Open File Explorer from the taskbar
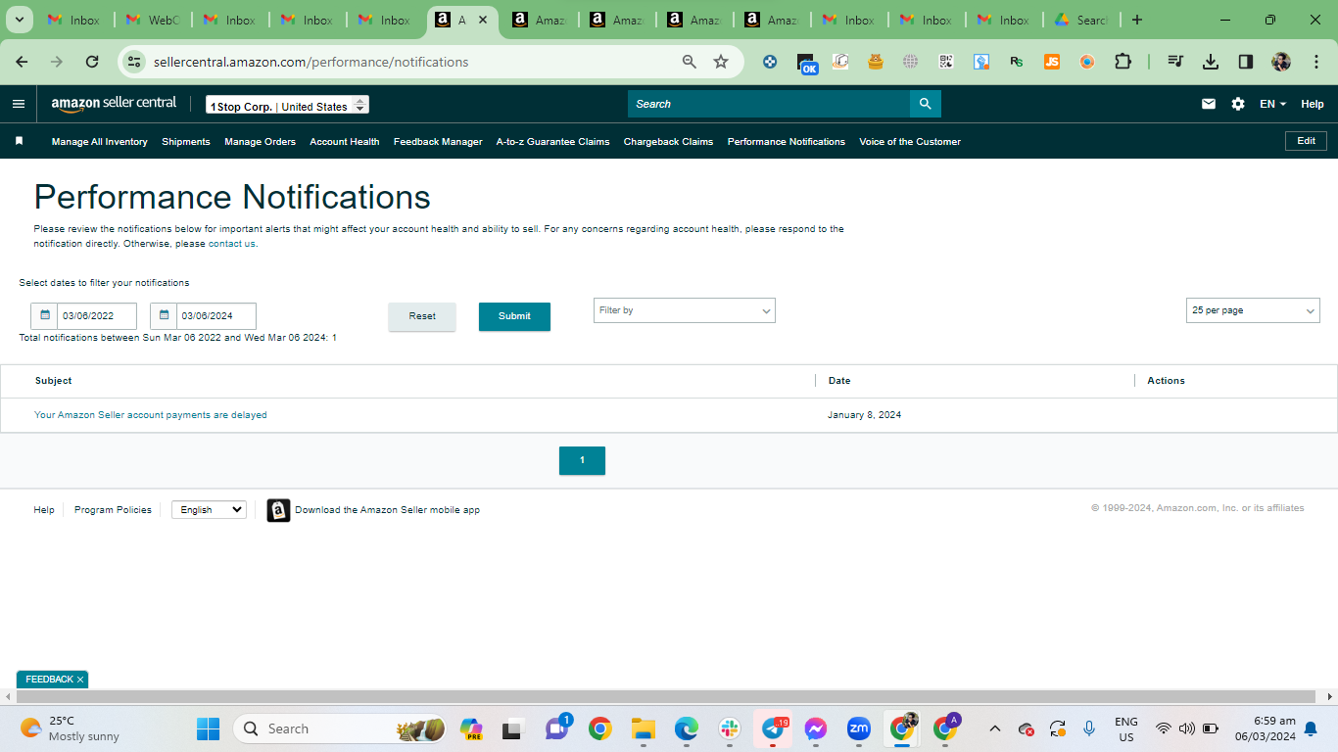 (x=644, y=728)
